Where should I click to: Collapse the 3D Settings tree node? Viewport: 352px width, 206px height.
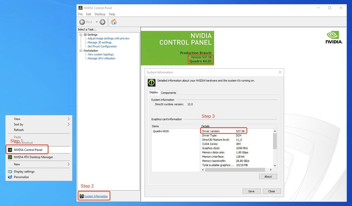coord(81,35)
